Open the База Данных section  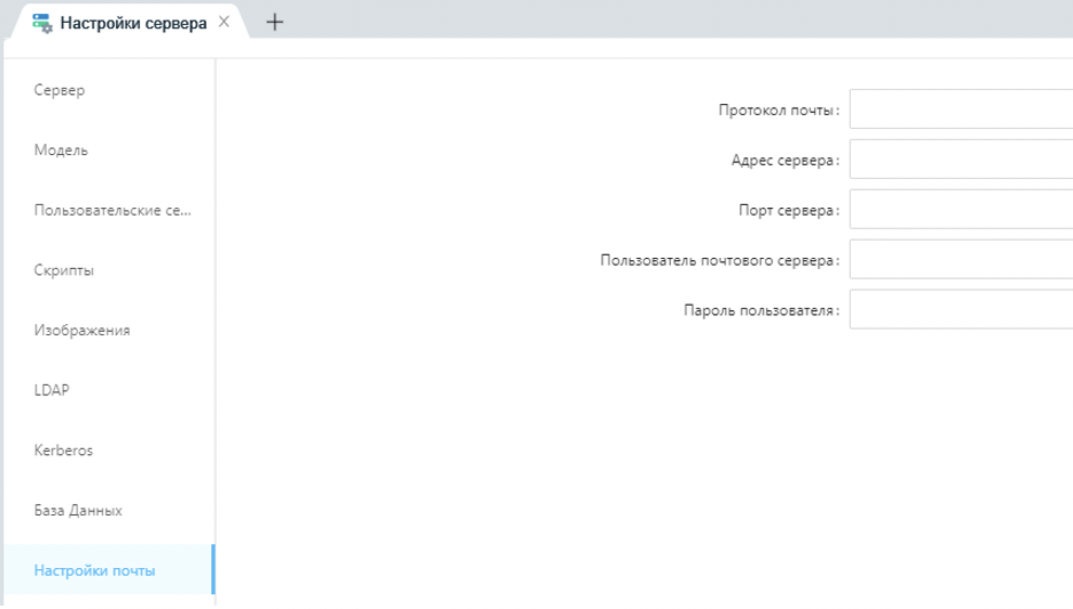(x=77, y=510)
